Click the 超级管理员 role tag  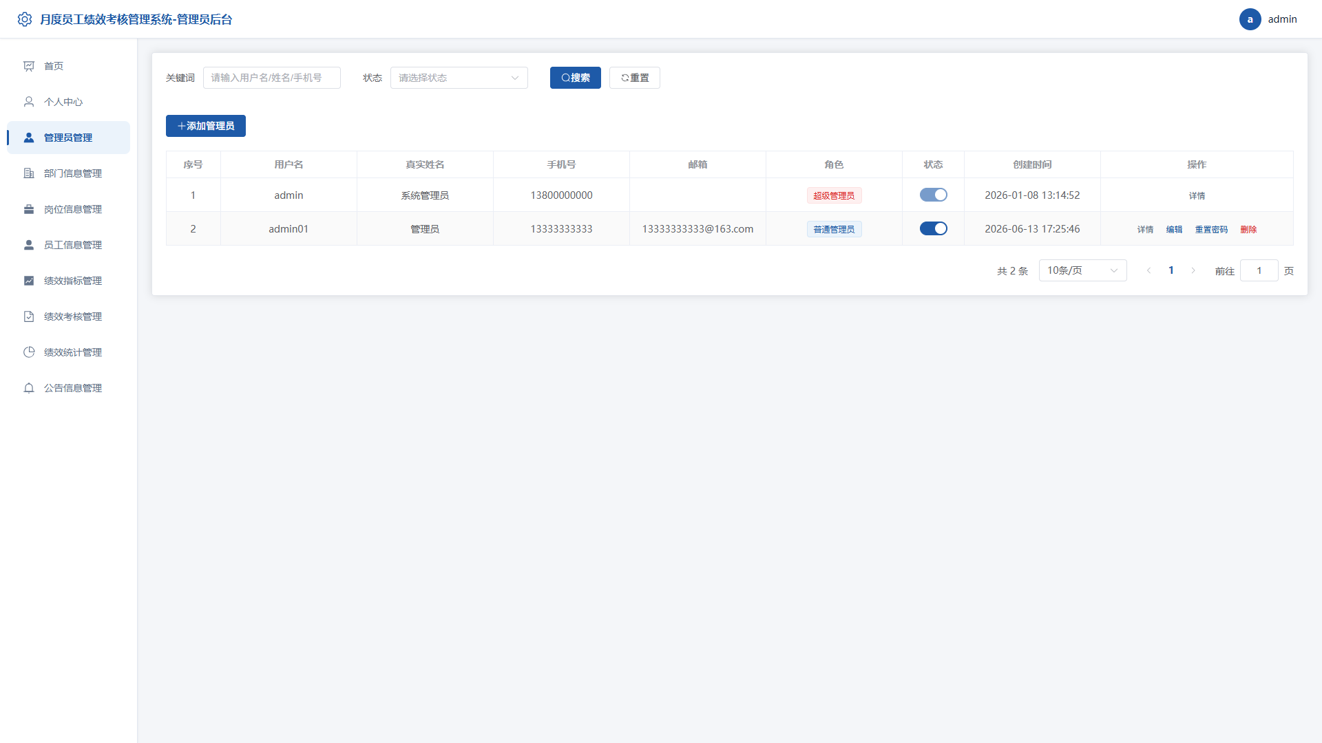(x=834, y=195)
